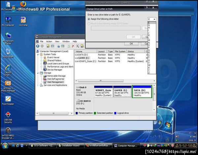Open the File menu
The height and width of the screenshot is (155, 198).
tap(42, 41)
